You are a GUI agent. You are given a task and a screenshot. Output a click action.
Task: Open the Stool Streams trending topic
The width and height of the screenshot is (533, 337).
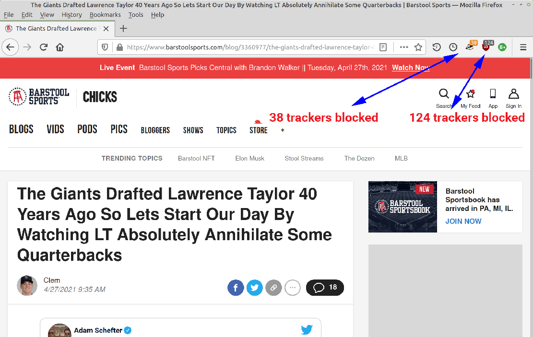[304, 158]
